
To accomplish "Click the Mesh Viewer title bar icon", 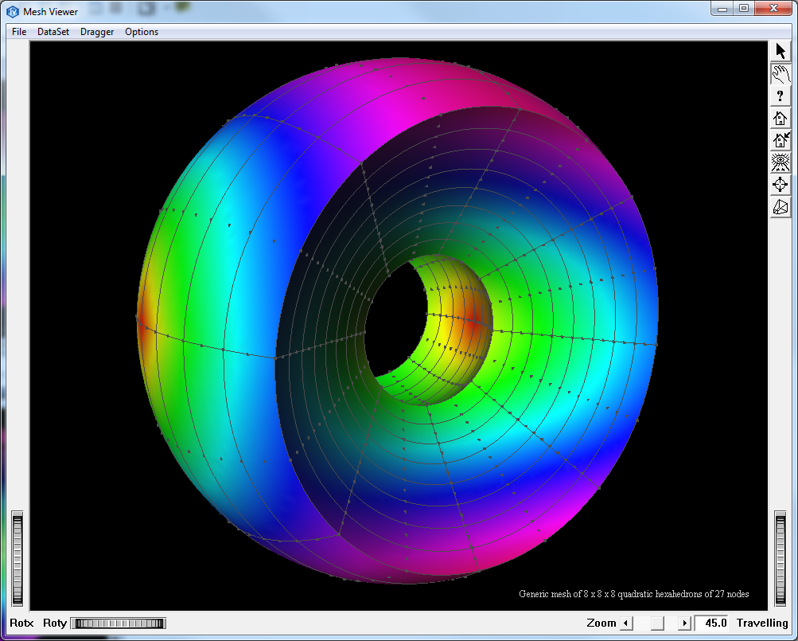I will (12, 11).
